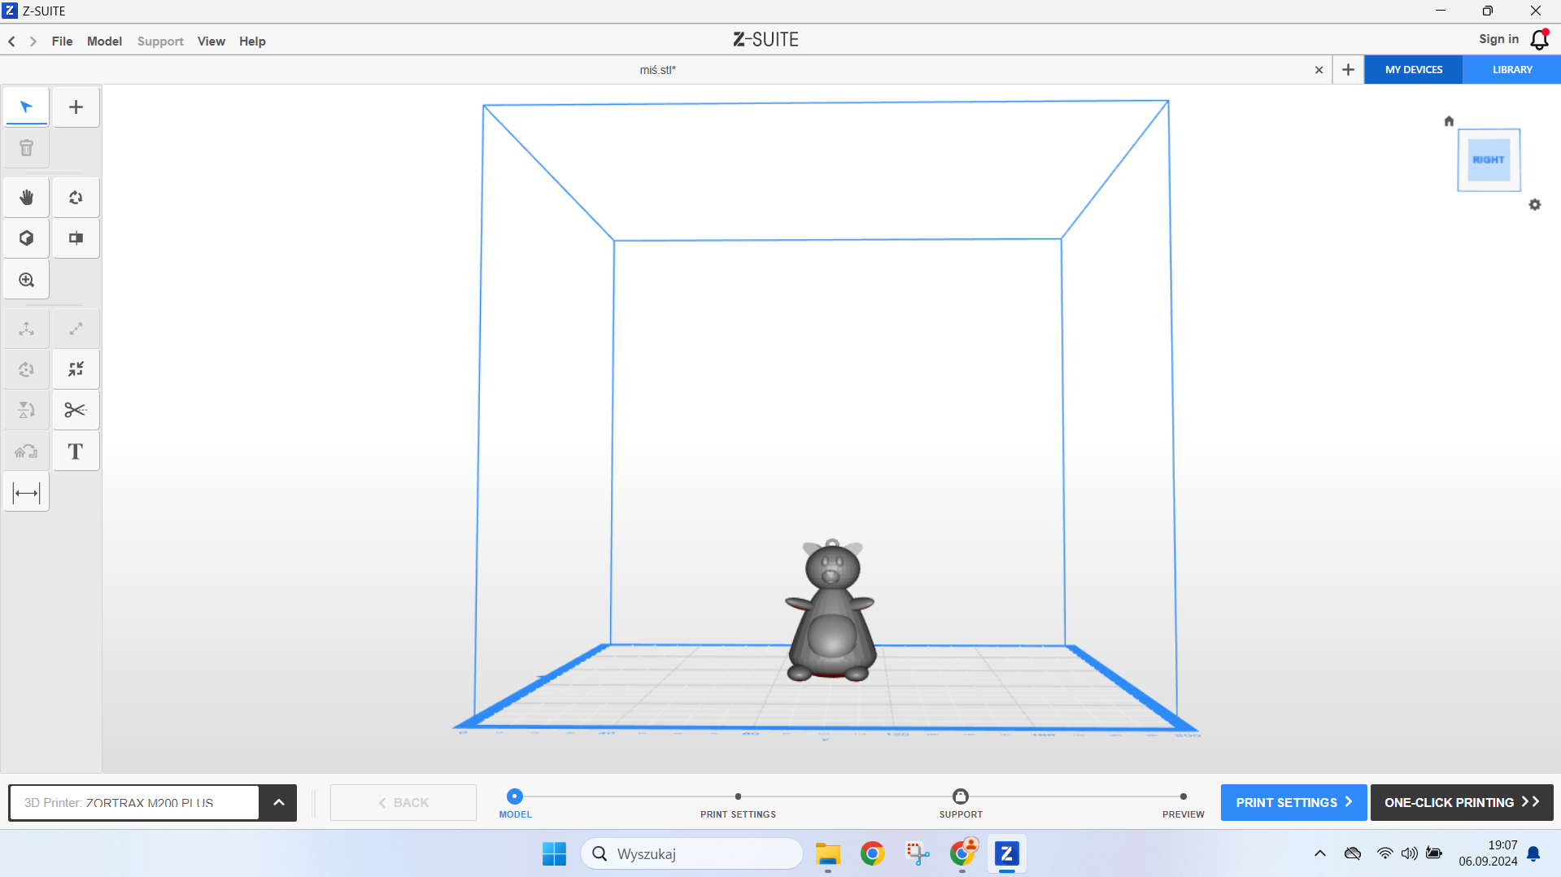Open the notifications bell

(1540, 39)
